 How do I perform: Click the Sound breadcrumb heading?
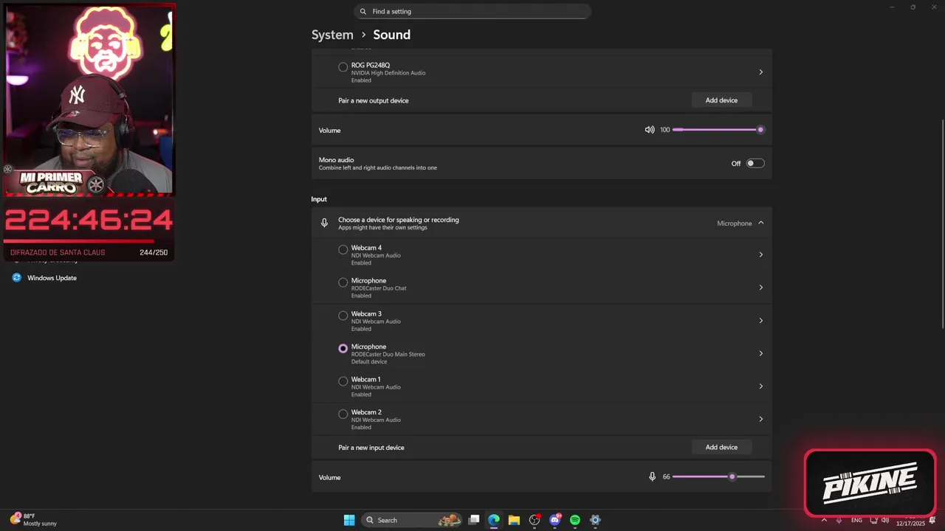(391, 35)
